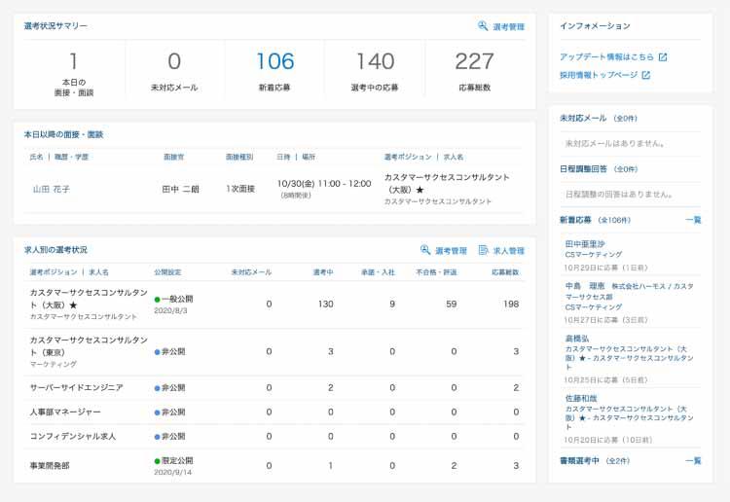Open new applicant 中島 理恵
Viewport: 730px width, 502px height.
[585, 286]
